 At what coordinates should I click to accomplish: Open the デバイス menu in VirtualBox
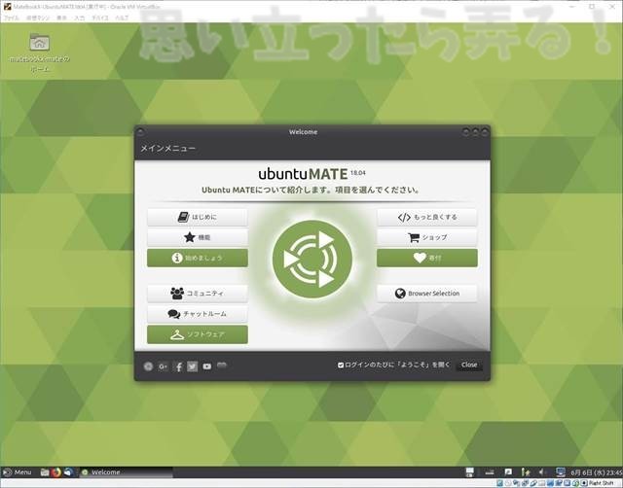click(99, 17)
